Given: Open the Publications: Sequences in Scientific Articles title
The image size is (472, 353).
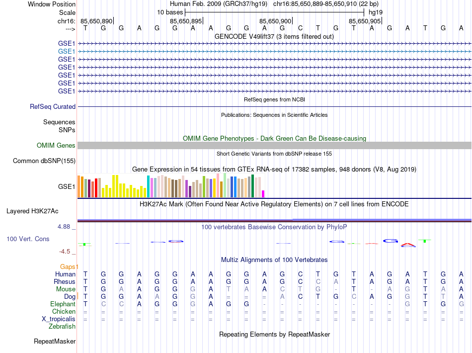Looking at the screenshot, I should (x=274, y=115).
